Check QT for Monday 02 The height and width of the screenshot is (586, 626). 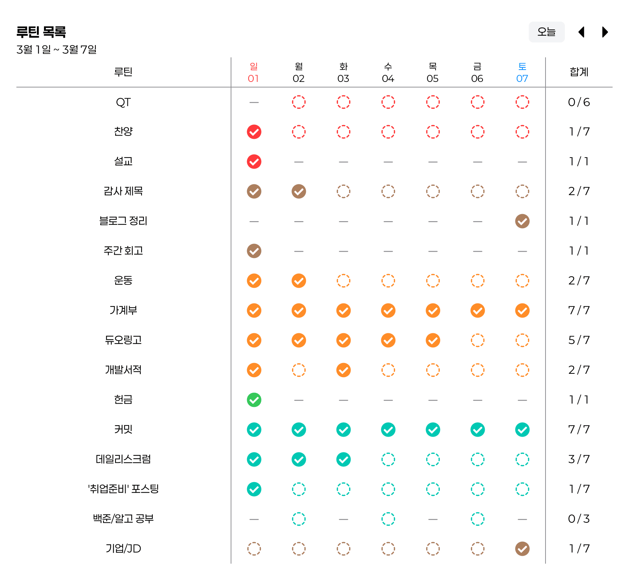[299, 102]
